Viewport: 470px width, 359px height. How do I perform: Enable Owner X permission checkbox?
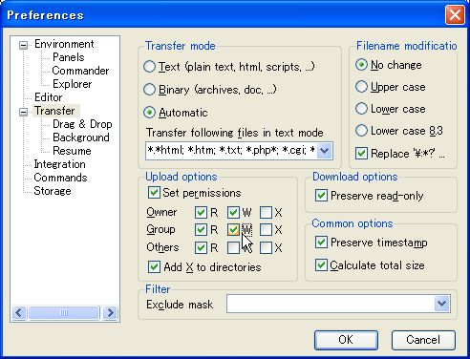tap(266, 212)
